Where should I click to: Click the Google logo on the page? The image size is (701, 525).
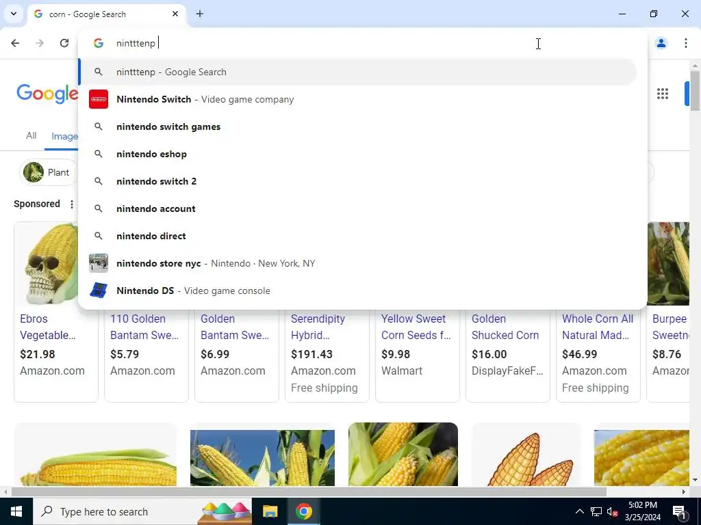pos(47,94)
